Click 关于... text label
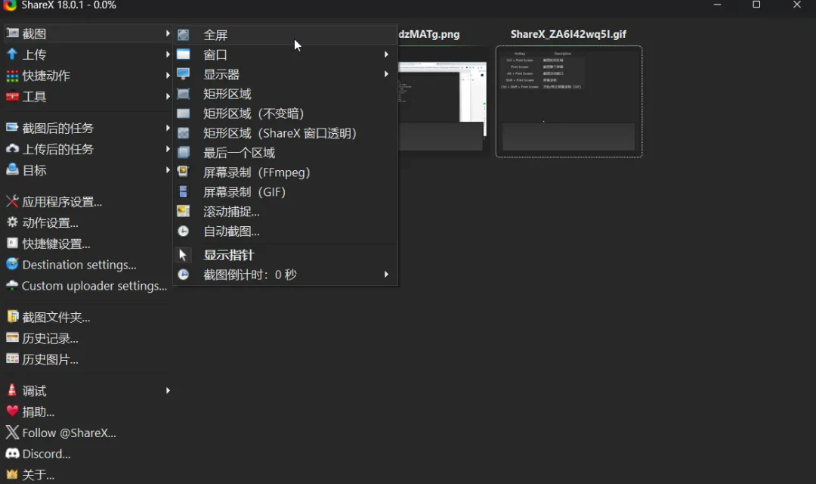Screen dimensions: 816x484 click(x=38, y=475)
